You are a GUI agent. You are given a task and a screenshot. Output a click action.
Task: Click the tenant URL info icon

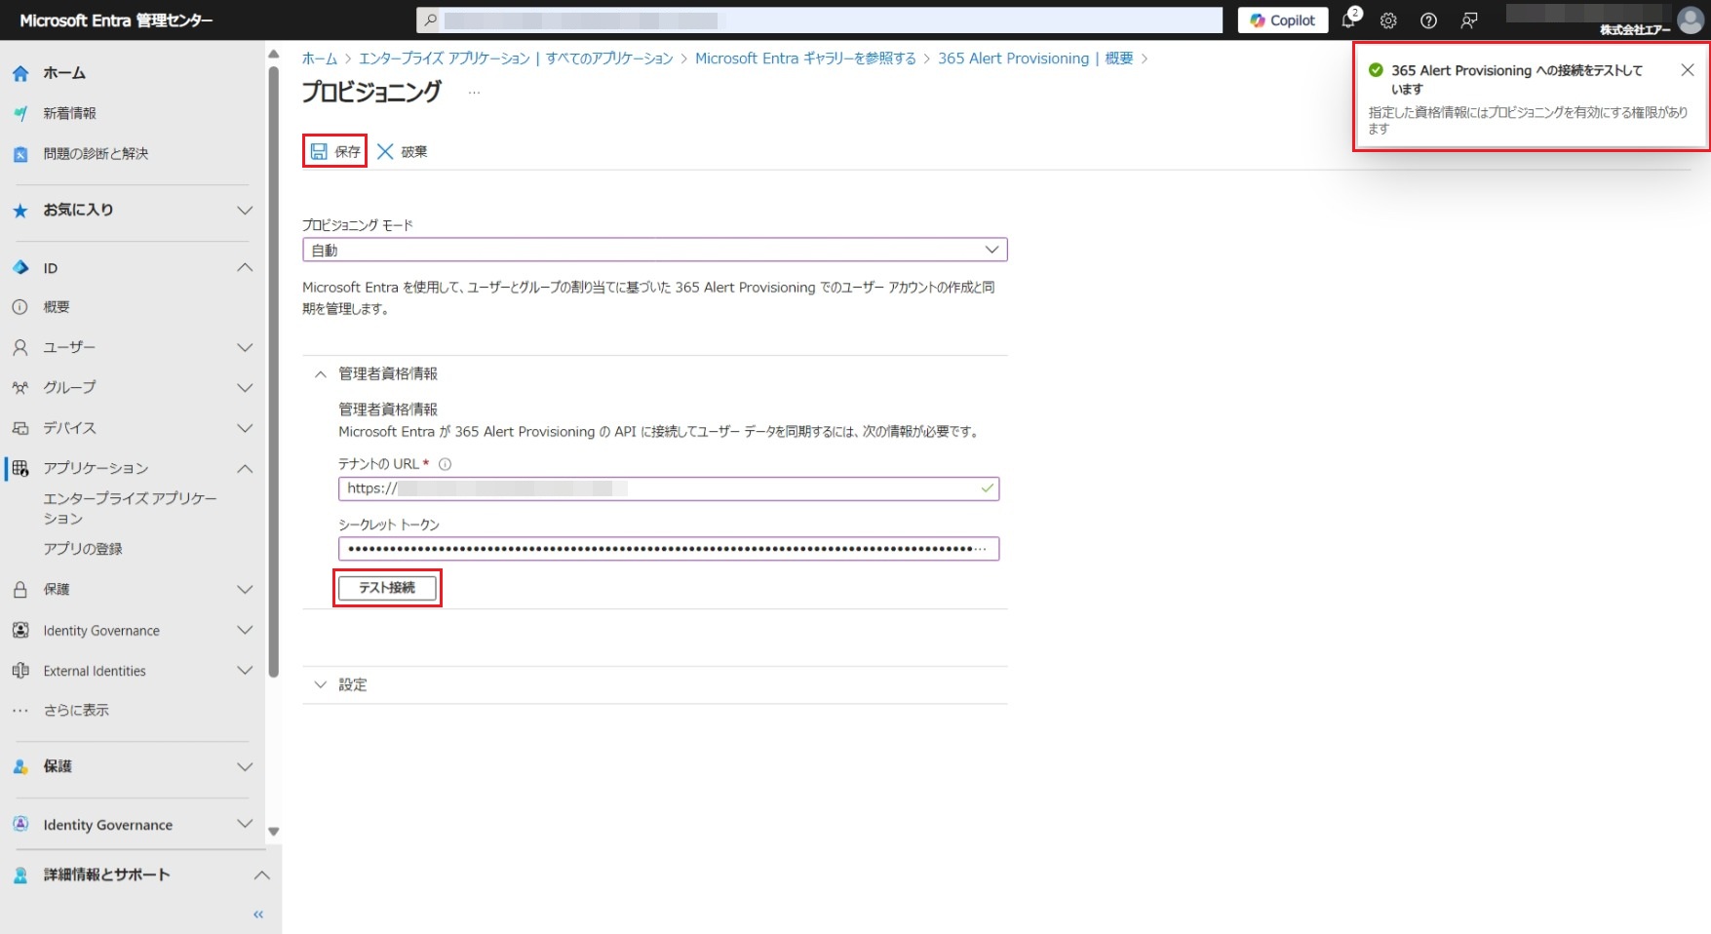[x=445, y=464]
